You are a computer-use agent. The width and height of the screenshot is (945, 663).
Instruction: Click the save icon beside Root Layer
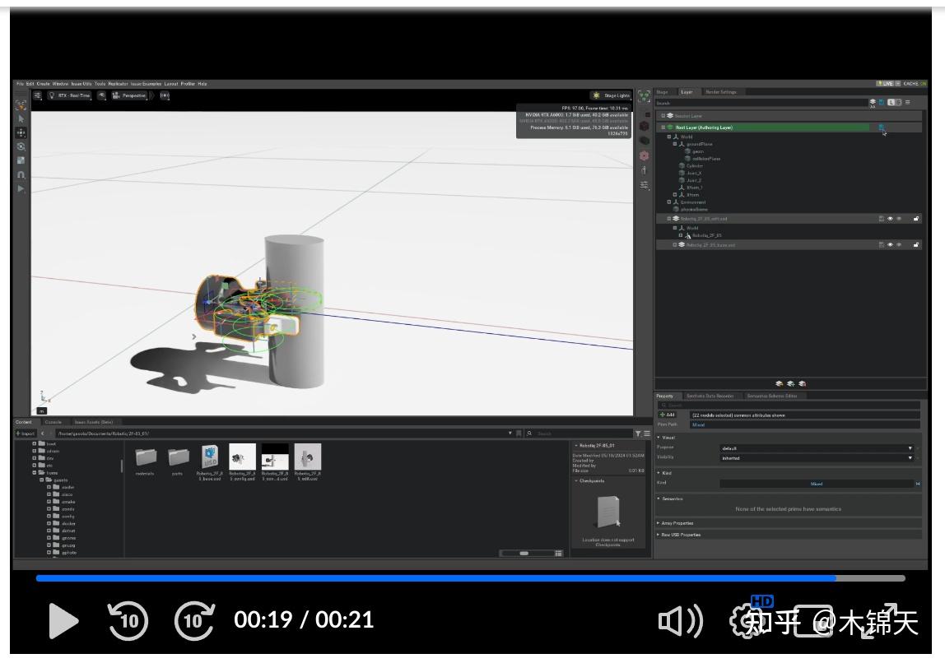[x=881, y=128]
